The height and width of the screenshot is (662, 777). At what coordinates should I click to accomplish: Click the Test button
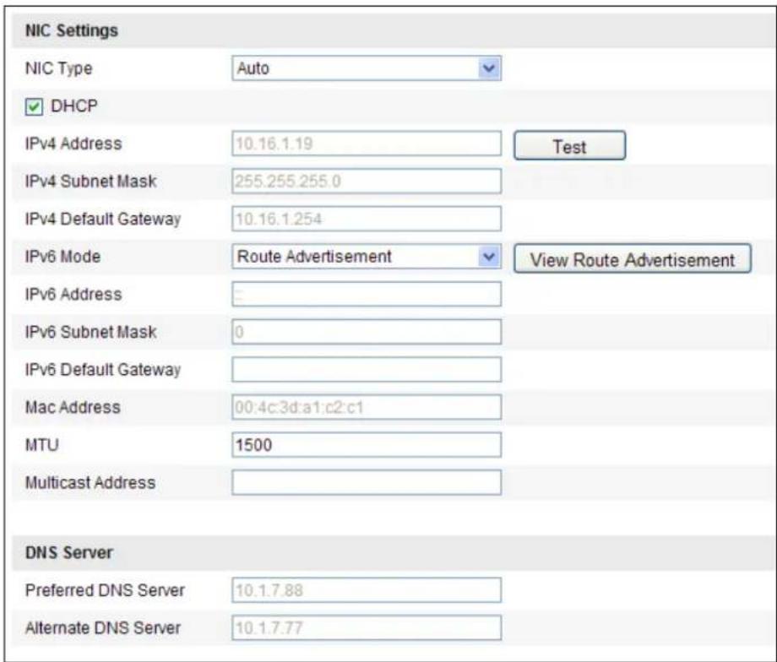[569, 146]
